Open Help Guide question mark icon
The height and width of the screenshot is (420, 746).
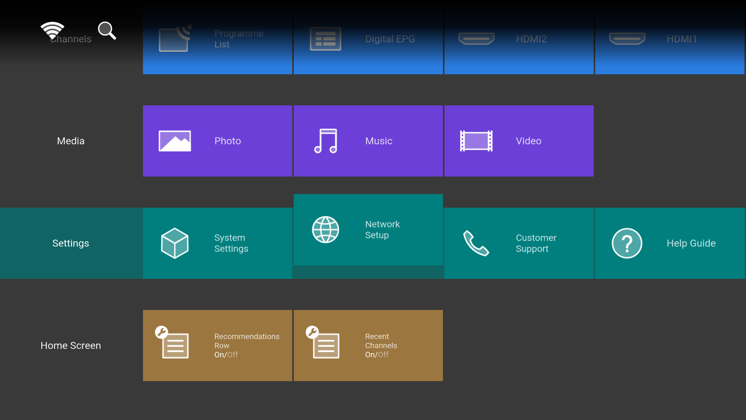pos(627,243)
